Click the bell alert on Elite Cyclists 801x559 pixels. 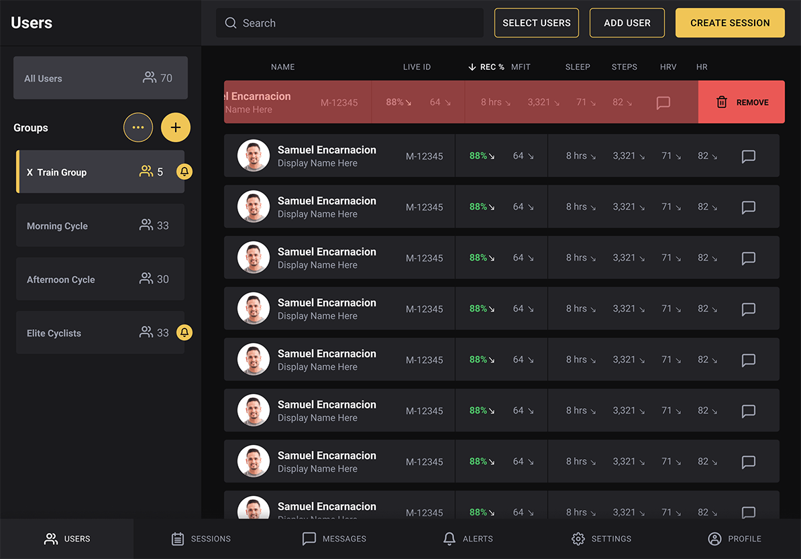point(184,332)
